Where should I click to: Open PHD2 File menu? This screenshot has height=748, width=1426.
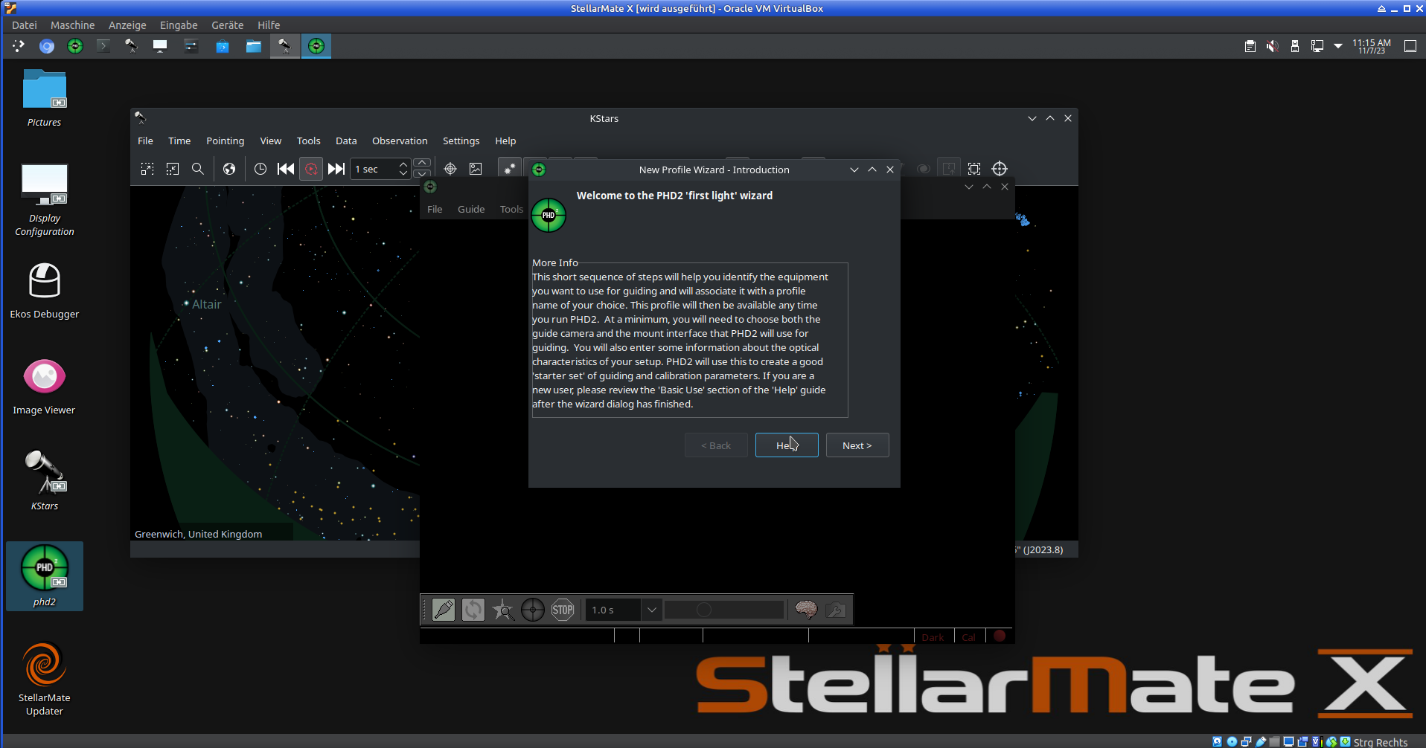click(435, 209)
